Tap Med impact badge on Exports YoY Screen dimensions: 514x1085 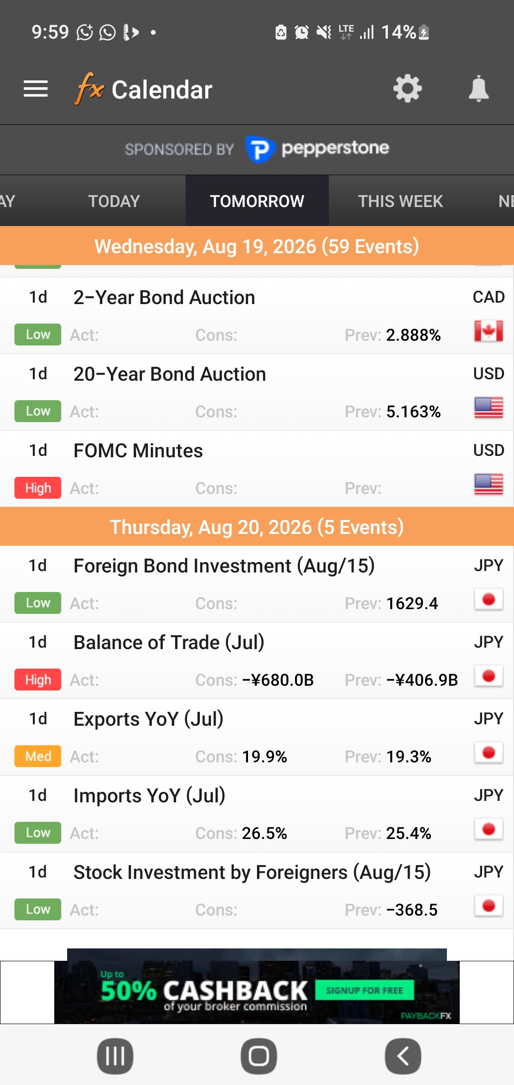point(38,756)
